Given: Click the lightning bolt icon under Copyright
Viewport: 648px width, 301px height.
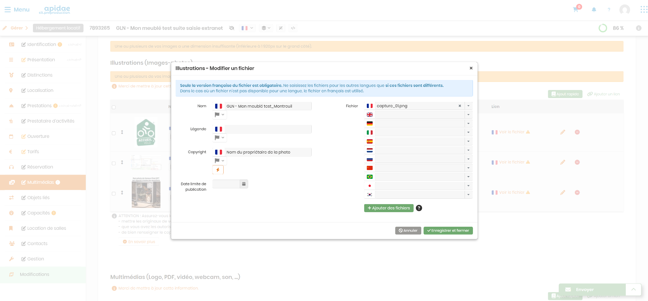Looking at the screenshot, I should click(x=218, y=170).
